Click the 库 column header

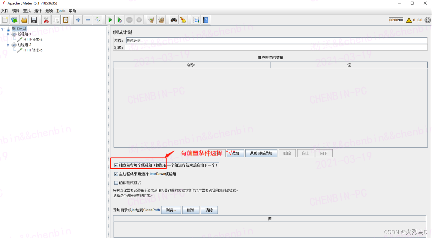point(270,219)
